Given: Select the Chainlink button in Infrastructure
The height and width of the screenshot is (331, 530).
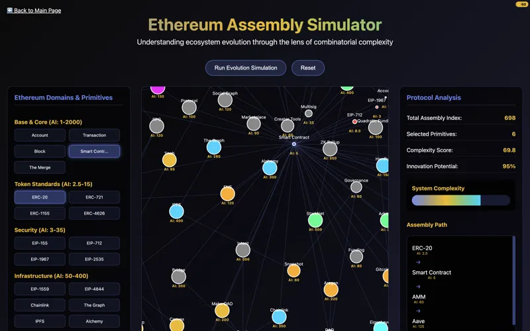Looking at the screenshot, I should coord(40,305).
